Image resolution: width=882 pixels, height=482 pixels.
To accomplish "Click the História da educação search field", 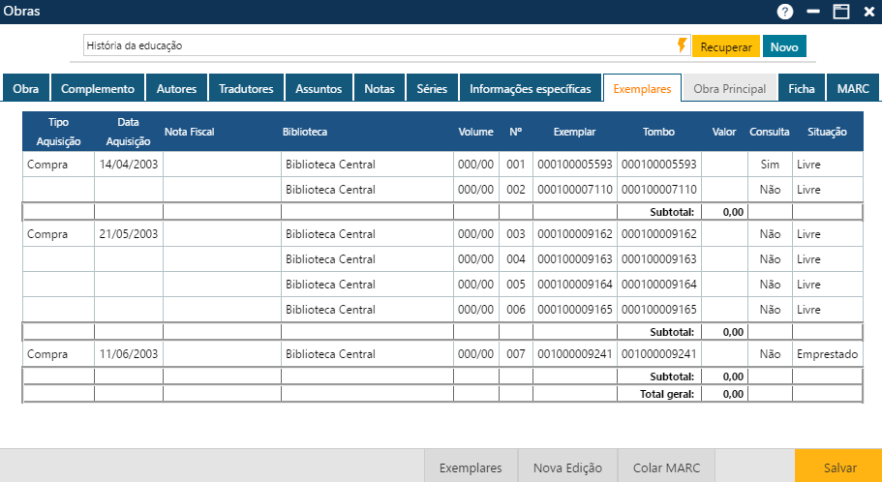I will (378, 45).
